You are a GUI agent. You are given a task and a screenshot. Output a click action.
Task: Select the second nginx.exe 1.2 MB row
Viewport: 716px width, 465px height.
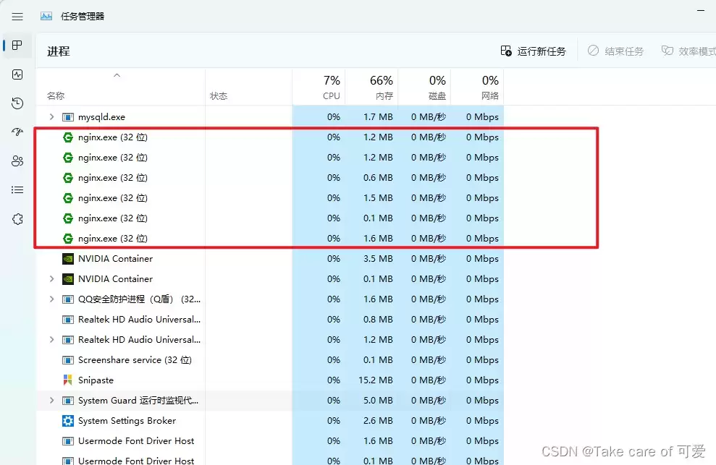click(269, 158)
